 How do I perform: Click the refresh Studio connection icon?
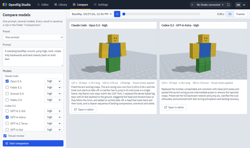[x=228, y=5]
